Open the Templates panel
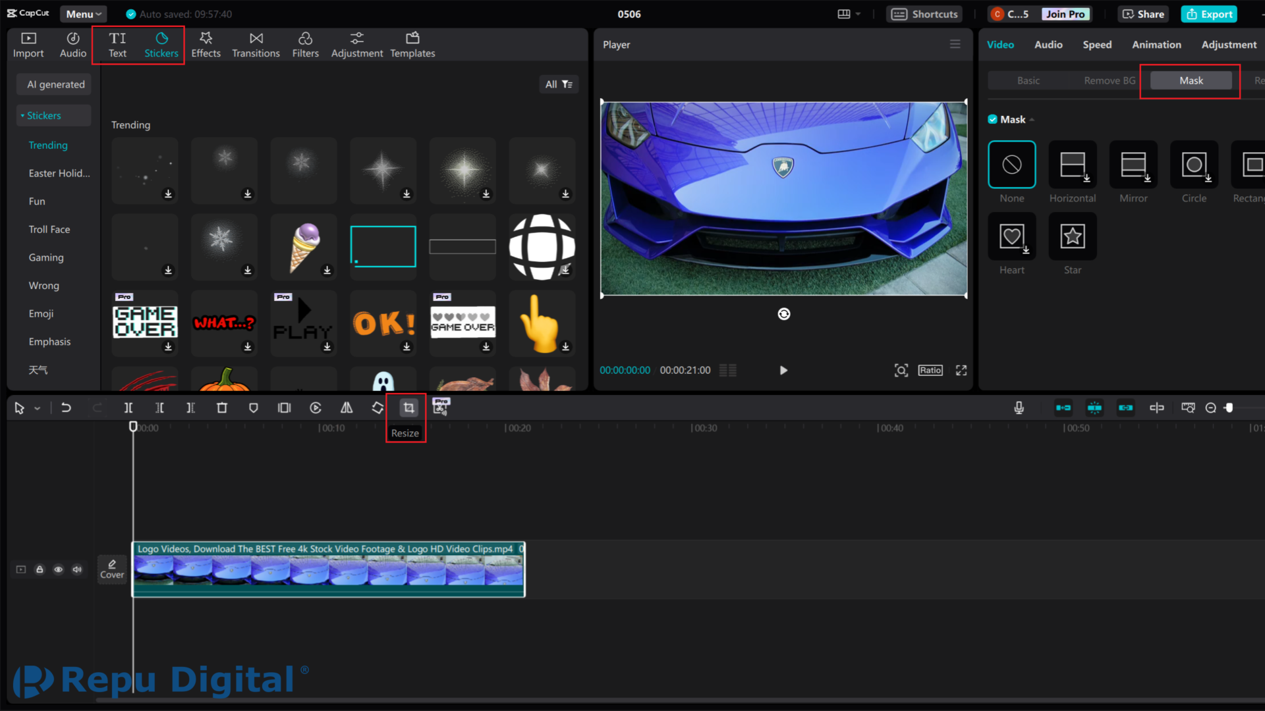This screenshot has height=711, width=1265. pyautogui.click(x=412, y=45)
